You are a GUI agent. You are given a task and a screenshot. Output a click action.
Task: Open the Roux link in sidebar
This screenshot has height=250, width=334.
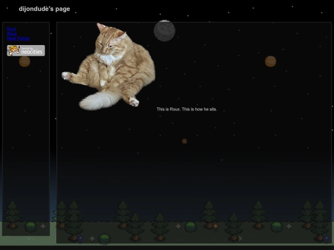pyautogui.click(x=12, y=34)
